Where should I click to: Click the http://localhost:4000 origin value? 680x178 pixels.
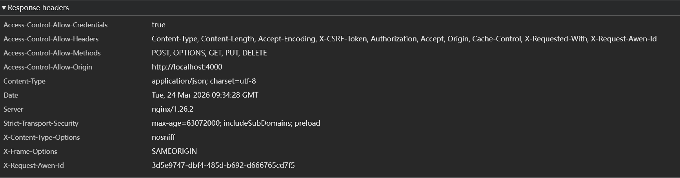pos(187,67)
